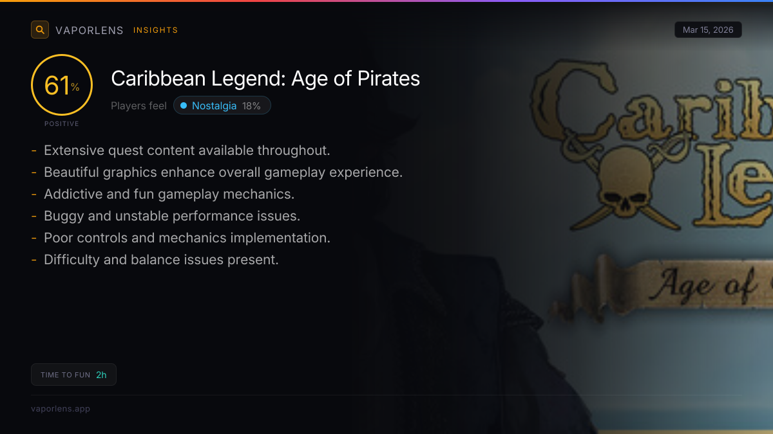773x434 pixels.
Task: Select the "Poor controls and mechanics" line
Action: coord(187,238)
